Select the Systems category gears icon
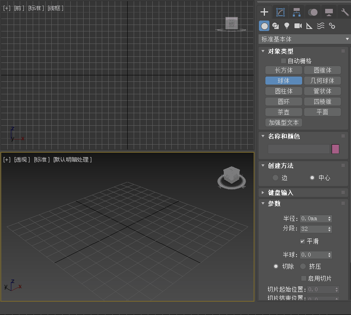Image resolution: width=351 pixels, height=315 pixels. tap(332, 26)
